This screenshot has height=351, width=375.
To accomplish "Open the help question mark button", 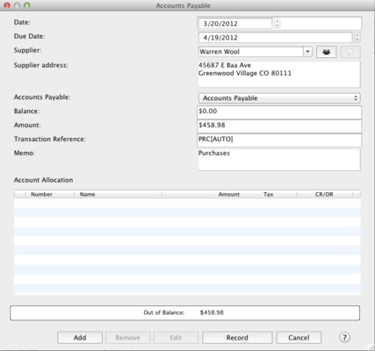I will click(344, 337).
